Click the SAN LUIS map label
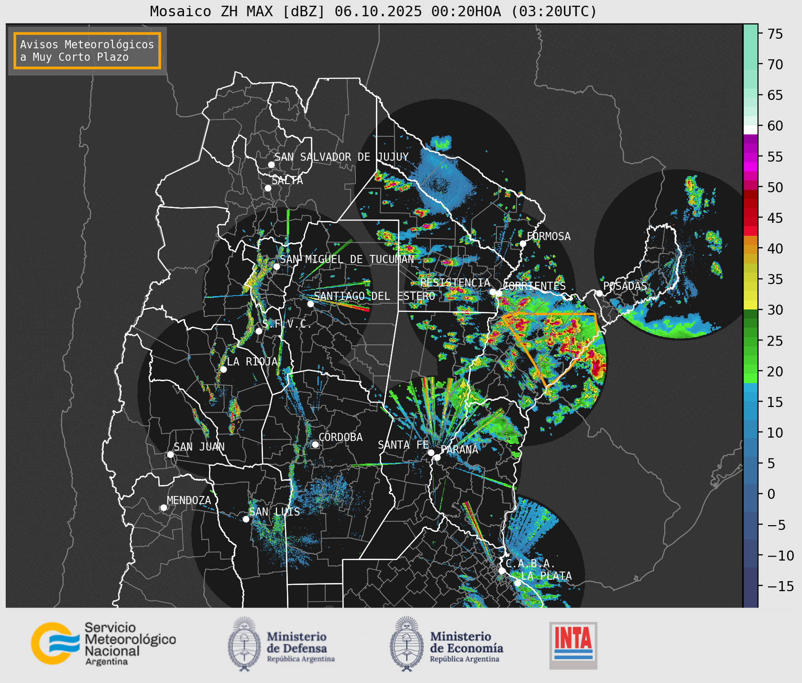 coord(275,512)
